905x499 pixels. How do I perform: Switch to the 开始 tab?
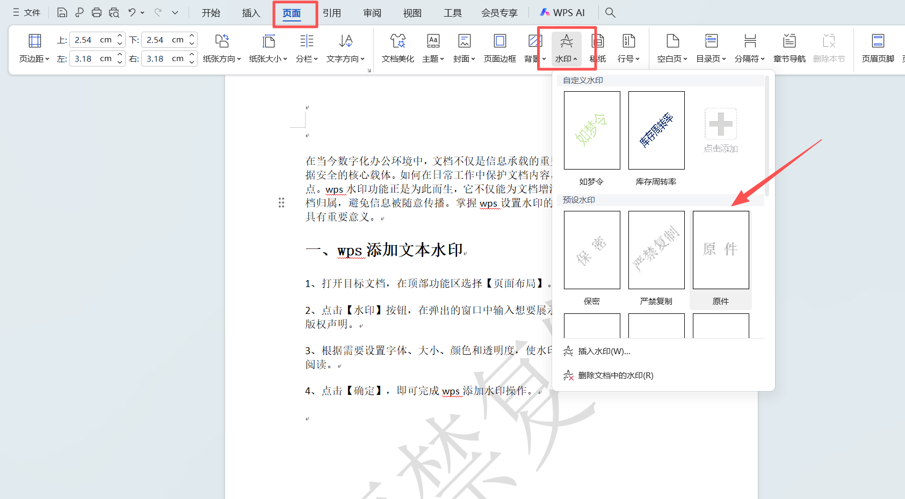(x=211, y=13)
